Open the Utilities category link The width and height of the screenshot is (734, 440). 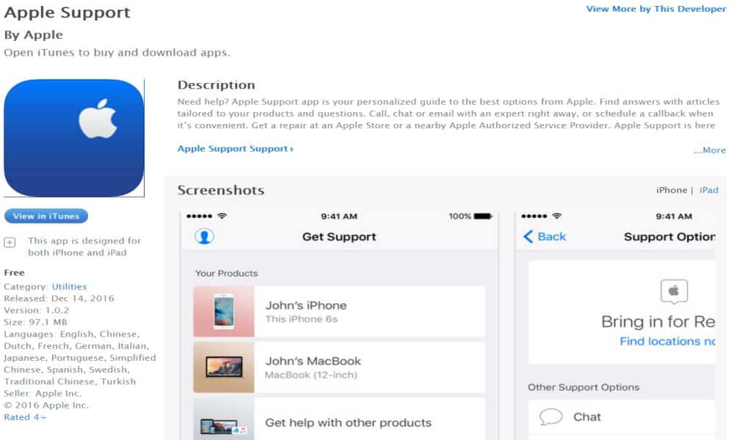click(x=69, y=287)
